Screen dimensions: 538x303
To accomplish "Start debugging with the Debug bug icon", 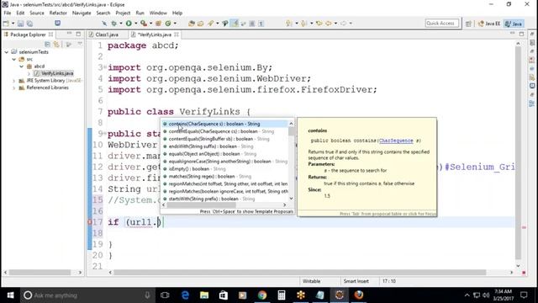I will [x=113, y=24].
